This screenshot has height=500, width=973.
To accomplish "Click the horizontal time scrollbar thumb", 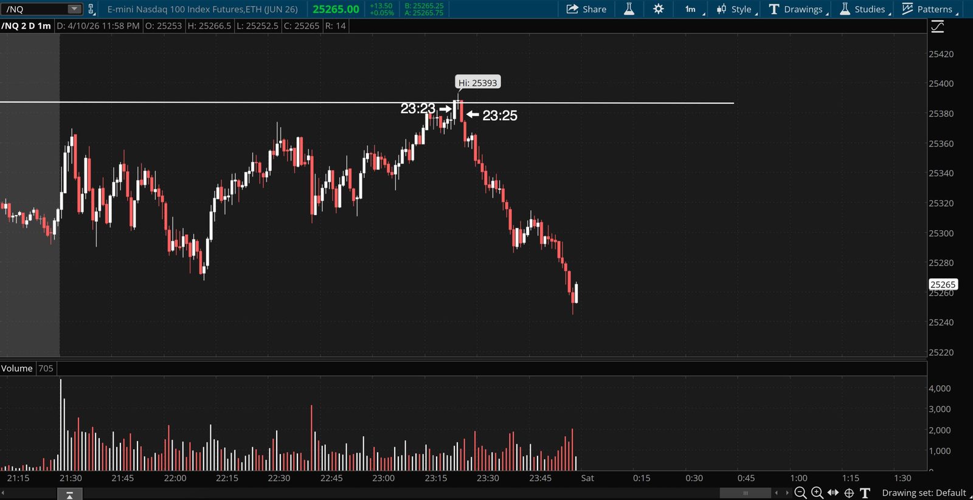I will (746, 493).
